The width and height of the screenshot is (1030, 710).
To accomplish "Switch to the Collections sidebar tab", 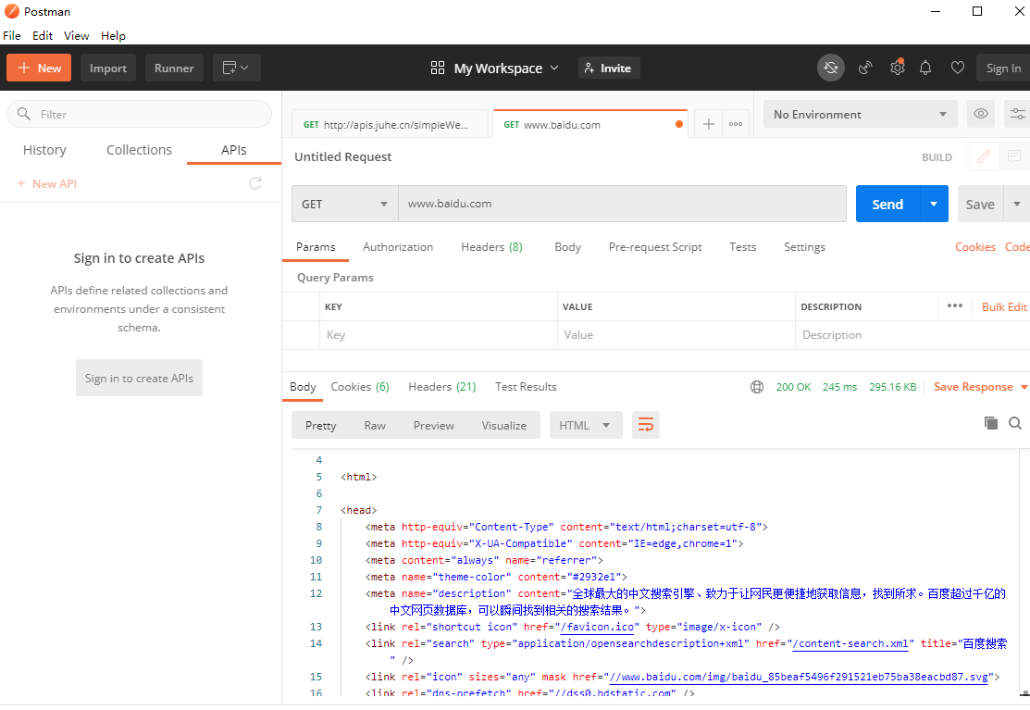I will tap(139, 150).
